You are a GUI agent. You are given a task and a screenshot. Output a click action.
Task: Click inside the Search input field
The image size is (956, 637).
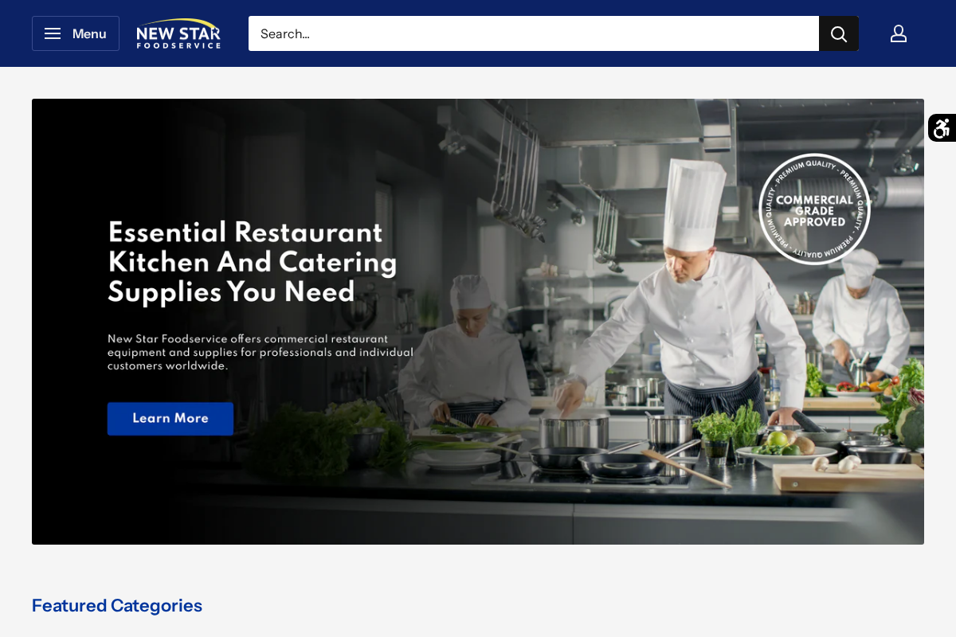[x=534, y=33]
